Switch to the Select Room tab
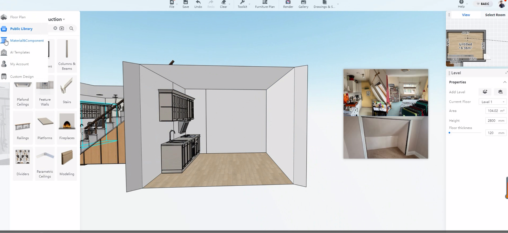The image size is (508, 233). point(495,15)
